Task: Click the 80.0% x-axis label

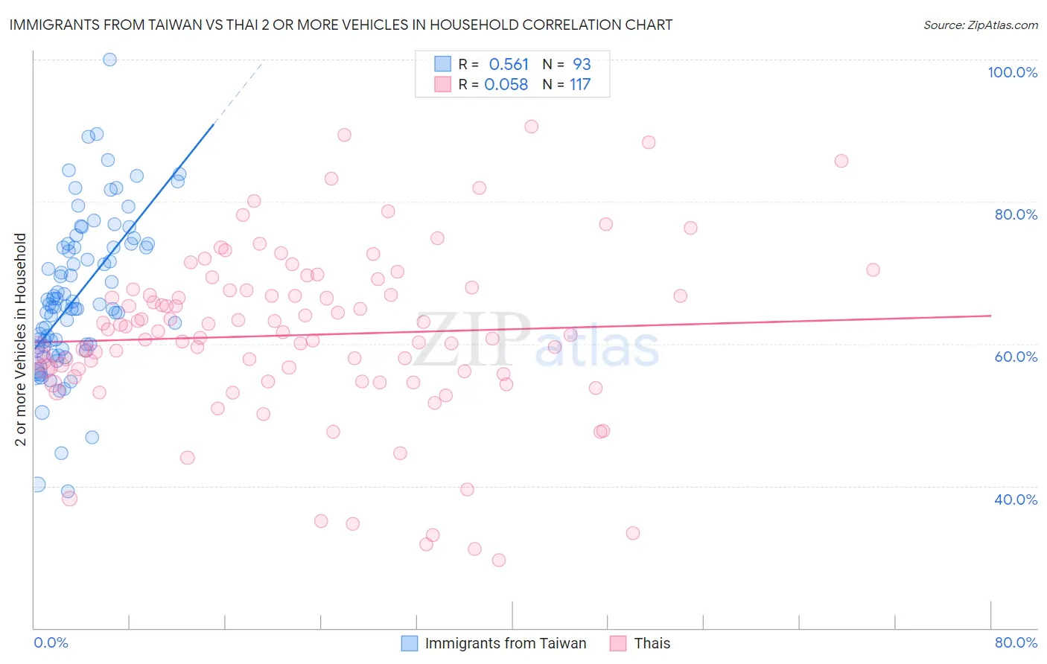Action: [x=1016, y=642]
